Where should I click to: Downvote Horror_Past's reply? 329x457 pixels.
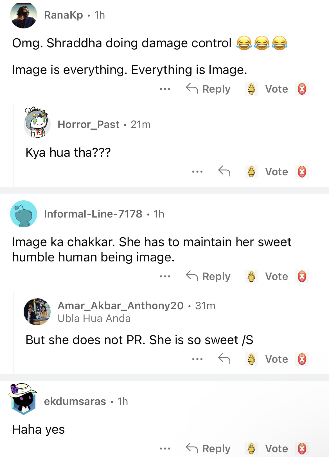tap(302, 172)
